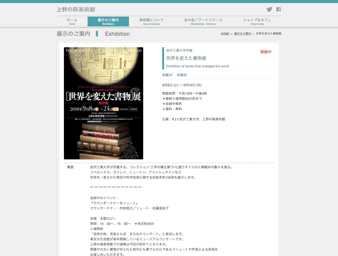
Task: Click the HOME breadcrumb link
Action: point(225,34)
